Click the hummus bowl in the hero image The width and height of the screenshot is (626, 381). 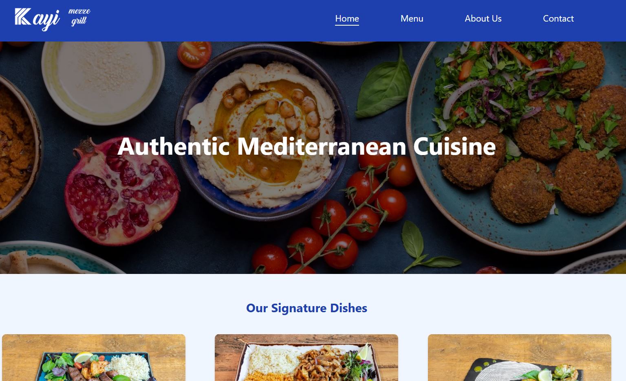pyautogui.click(x=261, y=130)
